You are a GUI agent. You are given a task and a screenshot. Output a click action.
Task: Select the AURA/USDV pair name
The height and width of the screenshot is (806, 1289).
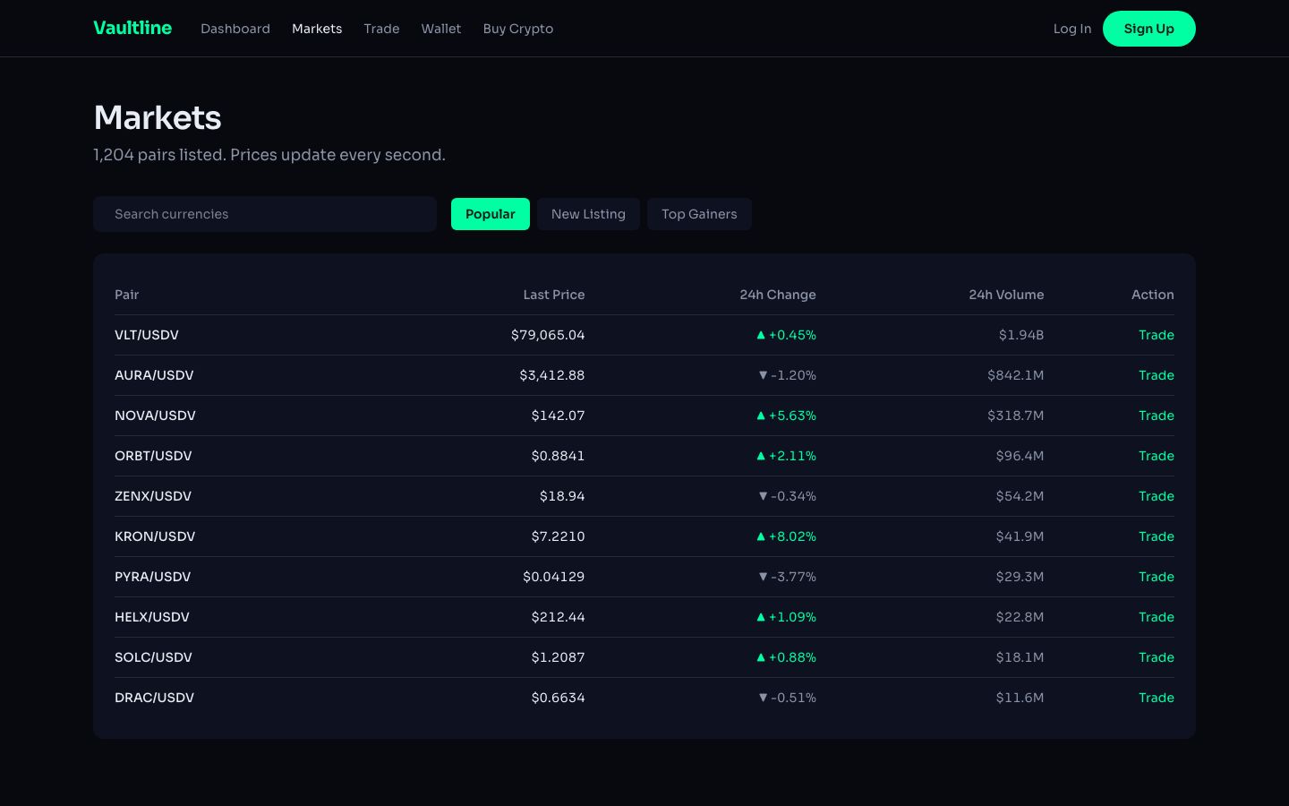(x=154, y=375)
